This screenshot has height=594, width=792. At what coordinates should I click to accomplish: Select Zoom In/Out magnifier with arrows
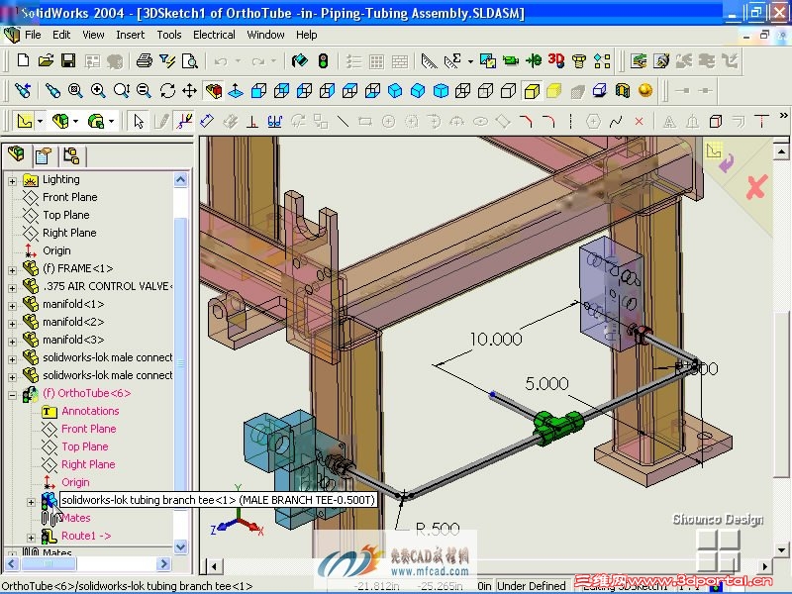[121, 91]
